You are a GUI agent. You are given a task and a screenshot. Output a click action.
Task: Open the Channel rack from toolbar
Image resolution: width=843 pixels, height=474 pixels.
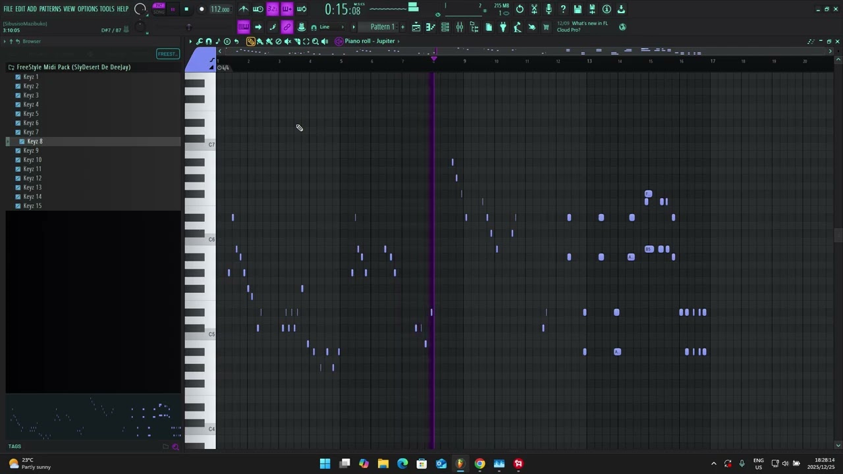pyautogui.click(x=445, y=27)
